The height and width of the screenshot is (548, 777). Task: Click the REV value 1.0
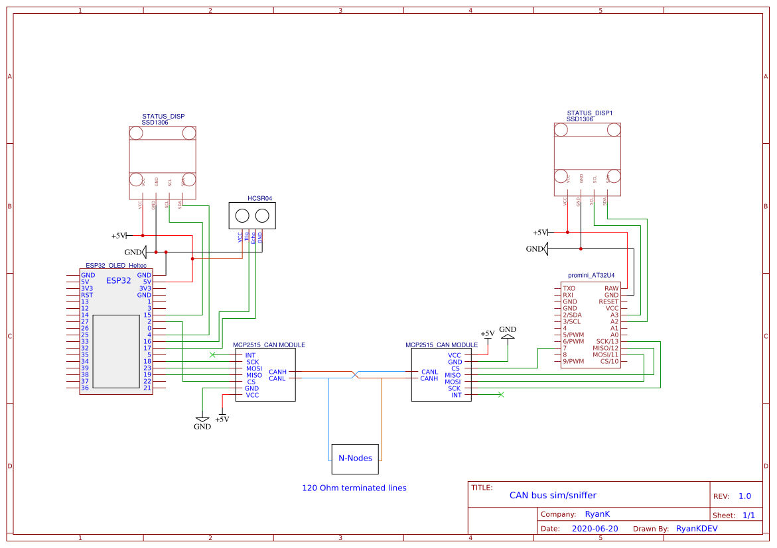[x=744, y=496]
